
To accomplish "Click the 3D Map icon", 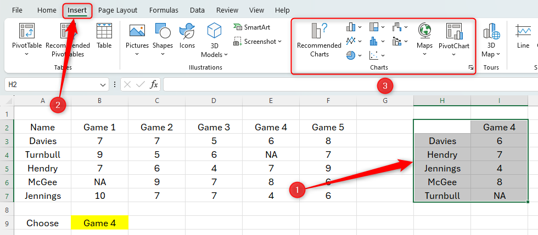I will click(x=491, y=31).
